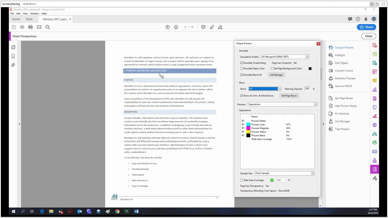Open the Page Thumbnails panel icon

(x=13, y=47)
